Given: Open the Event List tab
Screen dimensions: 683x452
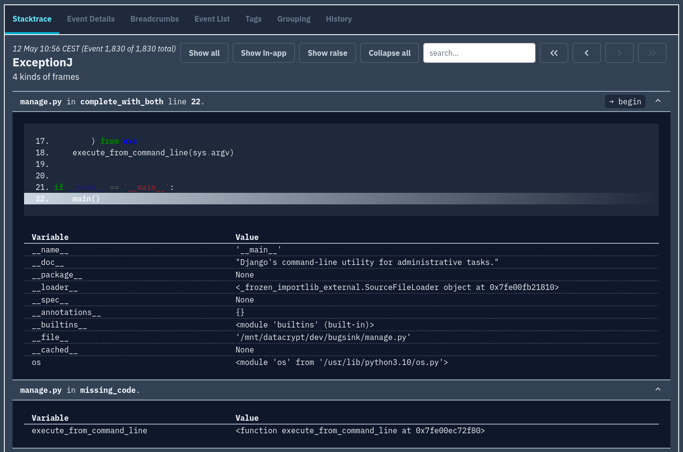Looking at the screenshot, I should (212, 19).
